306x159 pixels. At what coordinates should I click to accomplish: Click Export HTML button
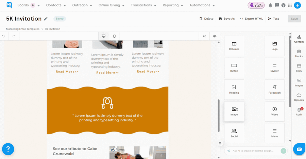[251, 19]
